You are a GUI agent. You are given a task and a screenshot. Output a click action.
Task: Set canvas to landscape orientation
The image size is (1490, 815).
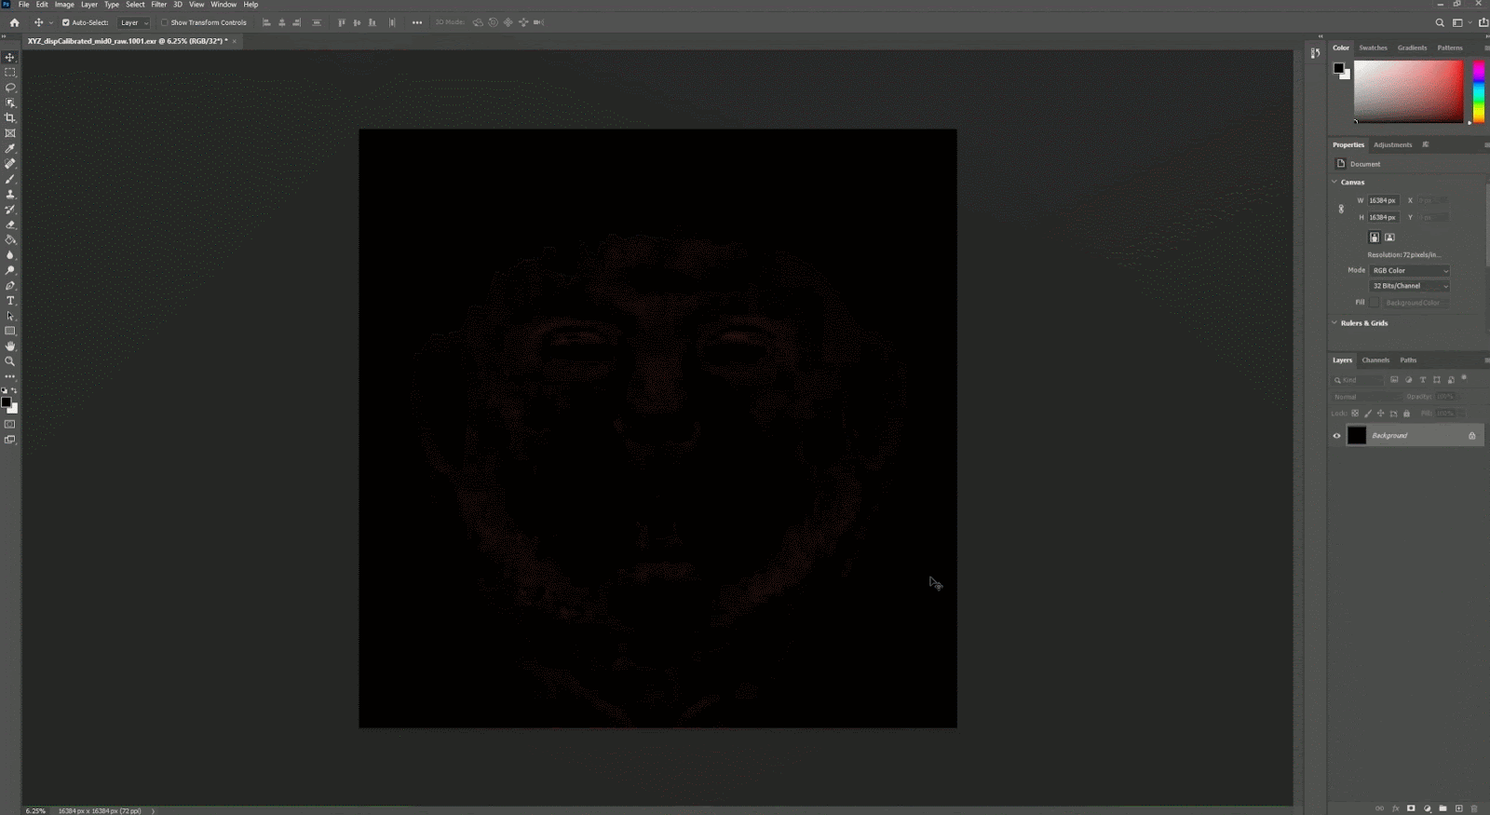point(1389,237)
